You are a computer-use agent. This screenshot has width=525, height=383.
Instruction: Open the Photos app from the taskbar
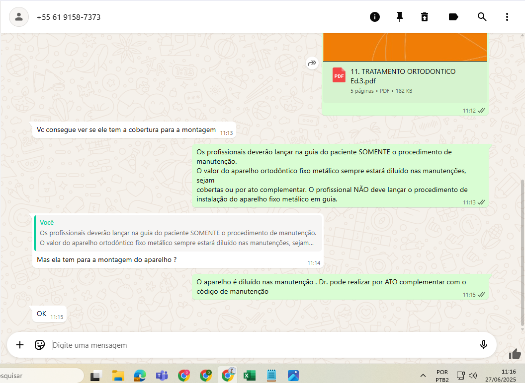[293, 376]
